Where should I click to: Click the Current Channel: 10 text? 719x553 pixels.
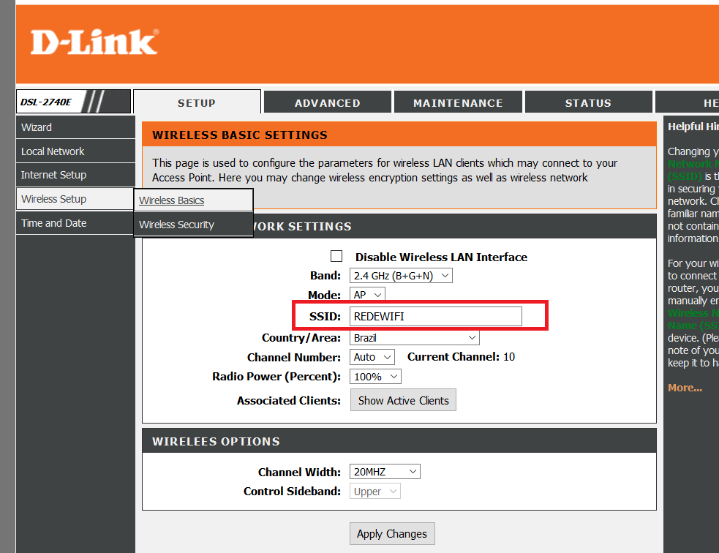(x=461, y=357)
